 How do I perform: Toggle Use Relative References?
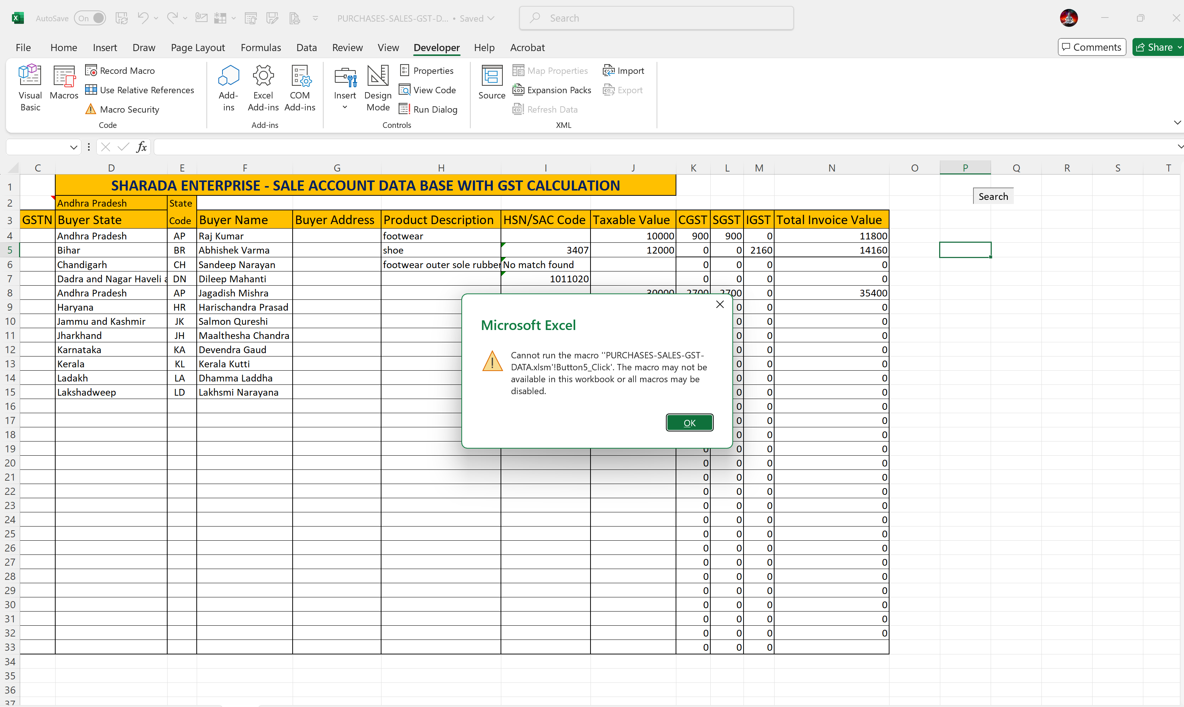point(140,90)
